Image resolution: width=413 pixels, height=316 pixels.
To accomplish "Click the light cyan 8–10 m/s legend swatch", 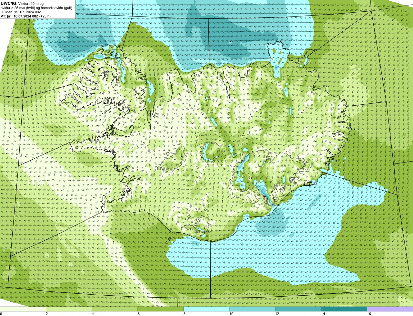I will (x=206, y=309).
